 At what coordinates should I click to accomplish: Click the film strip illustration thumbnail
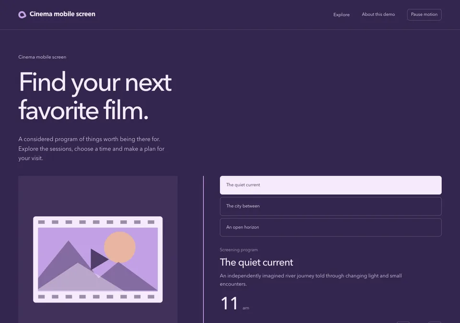98,259
